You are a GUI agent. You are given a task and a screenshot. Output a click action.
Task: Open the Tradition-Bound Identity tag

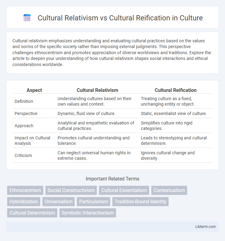(x=140, y=201)
